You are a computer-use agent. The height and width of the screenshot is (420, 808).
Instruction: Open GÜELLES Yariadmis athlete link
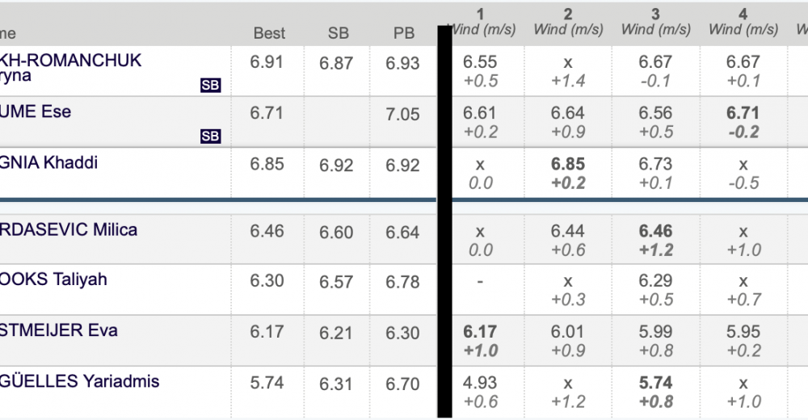tap(79, 381)
